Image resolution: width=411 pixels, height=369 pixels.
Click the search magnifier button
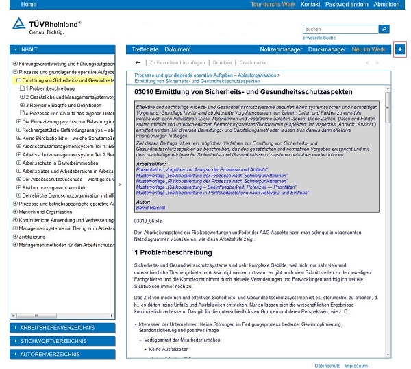[x=384, y=29]
